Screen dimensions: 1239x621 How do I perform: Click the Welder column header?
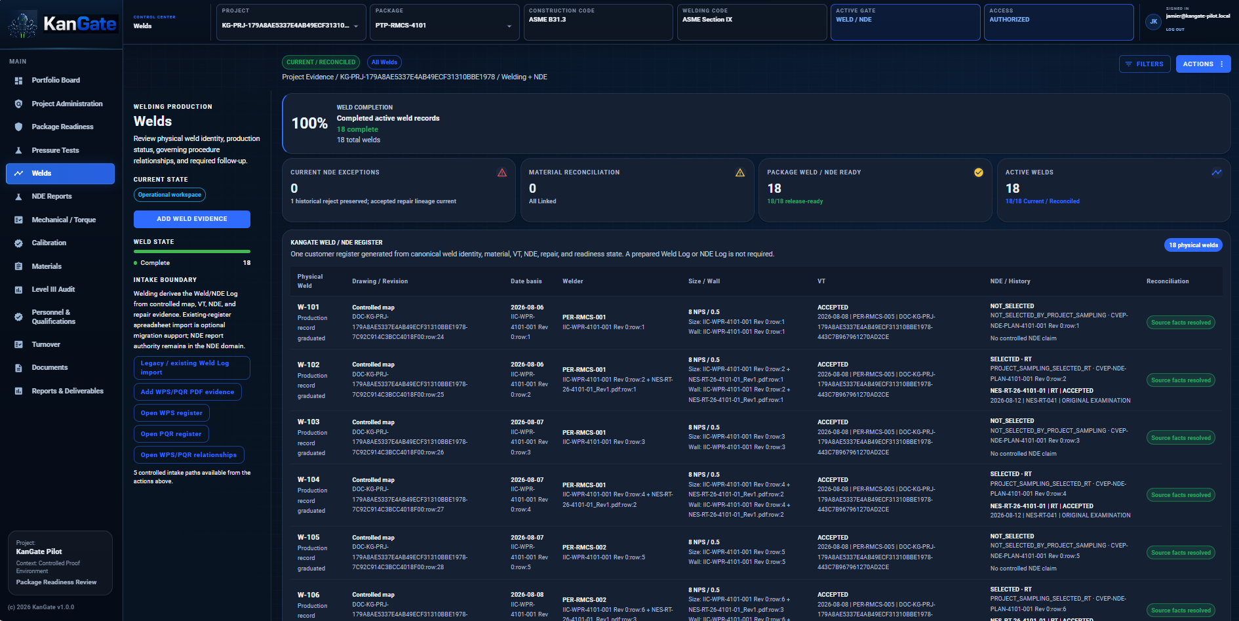pos(573,281)
